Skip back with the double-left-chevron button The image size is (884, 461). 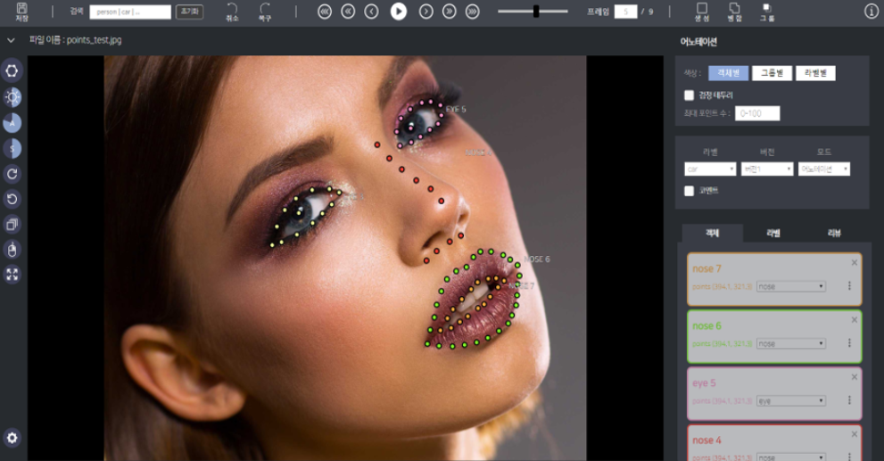[x=349, y=12]
